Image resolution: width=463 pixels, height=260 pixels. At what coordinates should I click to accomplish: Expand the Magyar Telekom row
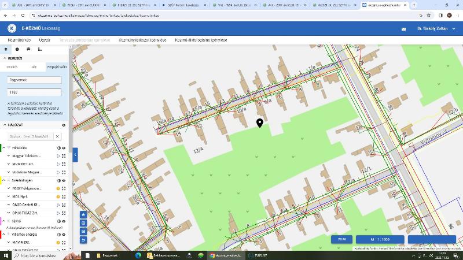pos(9,155)
